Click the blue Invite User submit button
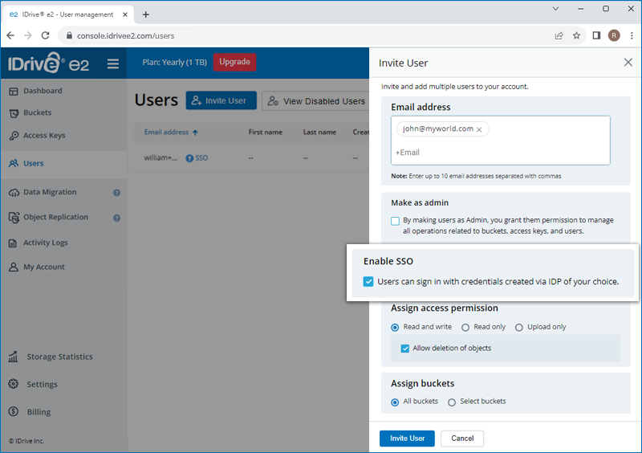The width and height of the screenshot is (642, 453). coord(408,439)
